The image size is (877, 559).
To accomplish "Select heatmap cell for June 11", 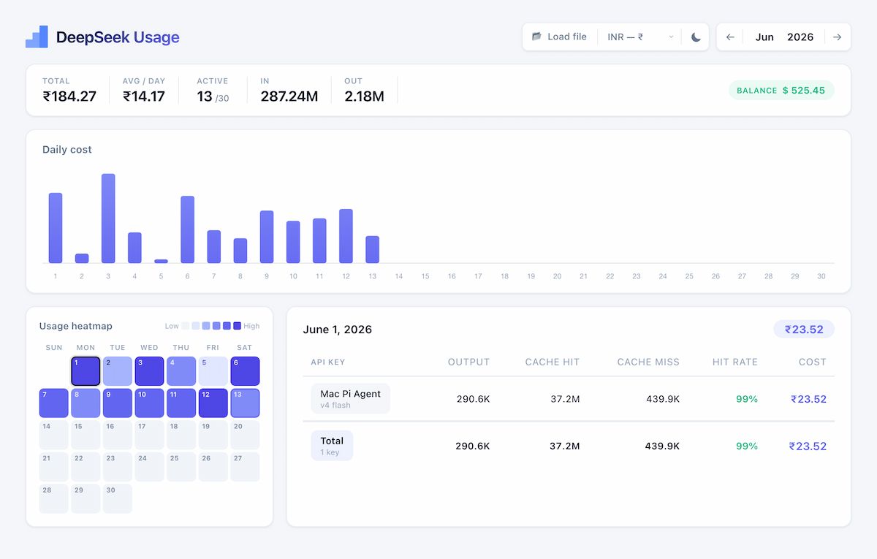I will pyautogui.click(x=181, y=403).
